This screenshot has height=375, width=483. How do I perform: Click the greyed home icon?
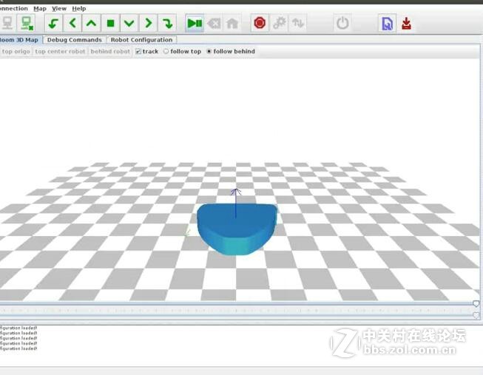point(232,23)
